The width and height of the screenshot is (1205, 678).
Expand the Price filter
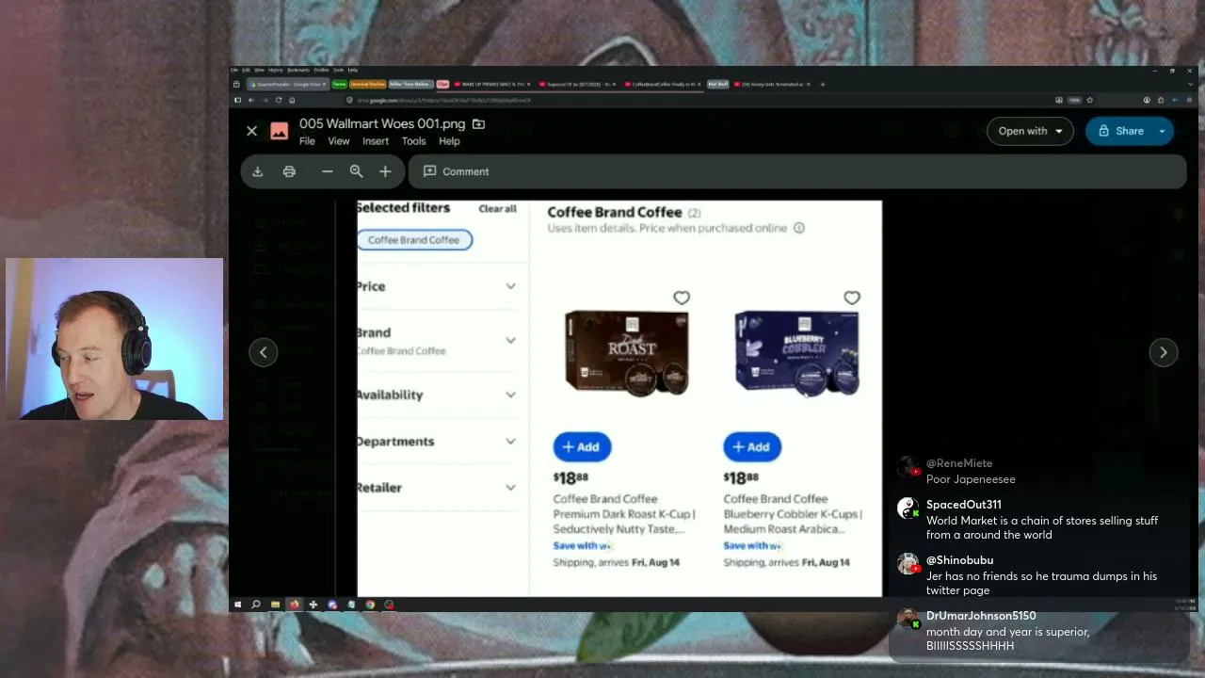pos(437,286)
